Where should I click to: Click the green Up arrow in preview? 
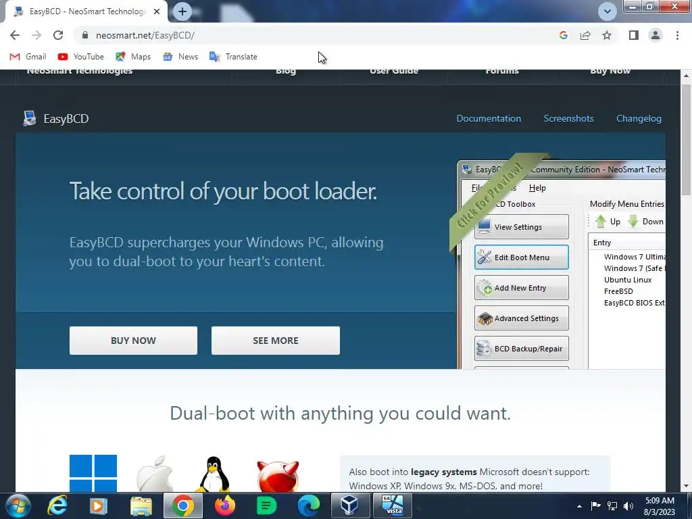pos(601,221)
